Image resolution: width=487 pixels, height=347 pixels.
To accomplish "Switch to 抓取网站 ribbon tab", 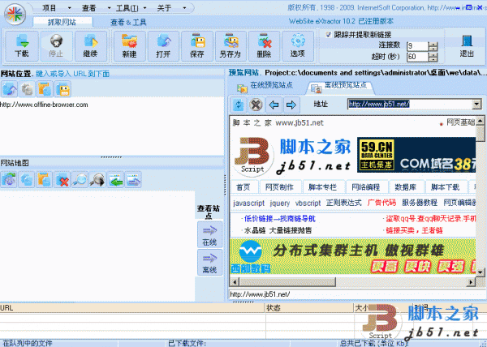I will click(62, 22).
